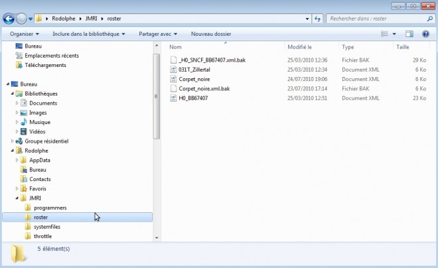Select the Groupe résidentiel icon
This screenshot has width=438, height=268.
[19, 141]
